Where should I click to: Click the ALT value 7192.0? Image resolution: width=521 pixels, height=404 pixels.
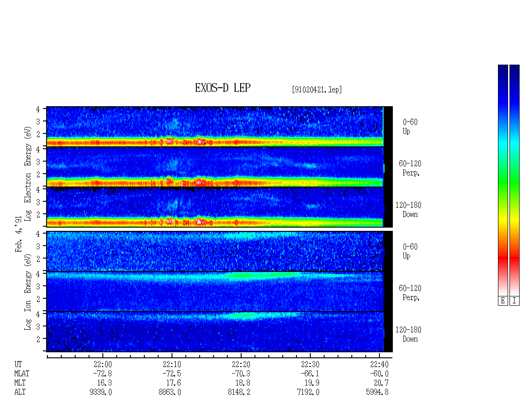point(308,392)
